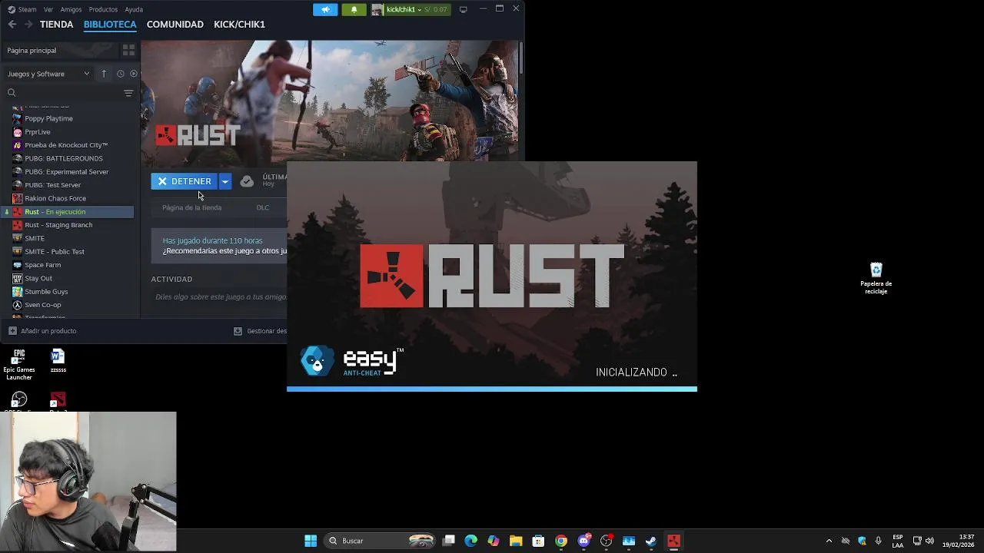This screenshot has height=553, width=984.
Task: Open Papelera de reciclaje desktop icon
Action: (x=876, y=278)
